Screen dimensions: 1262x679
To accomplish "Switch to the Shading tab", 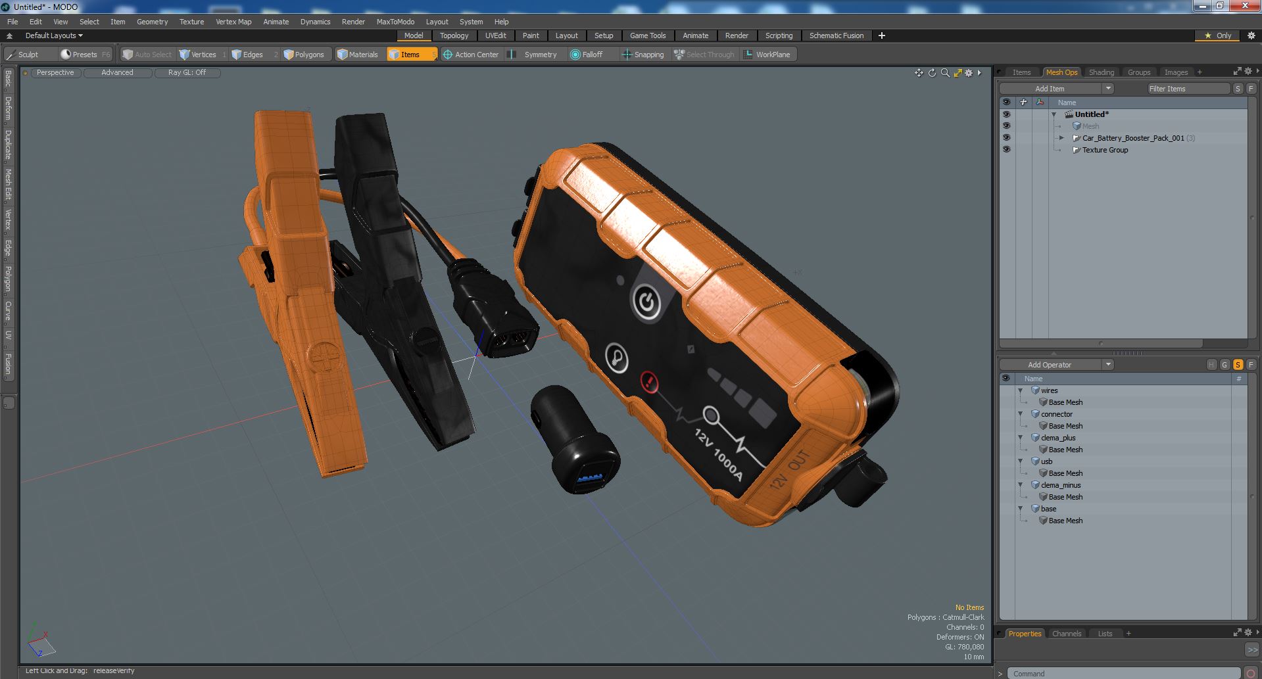I will coord(1101,72).
